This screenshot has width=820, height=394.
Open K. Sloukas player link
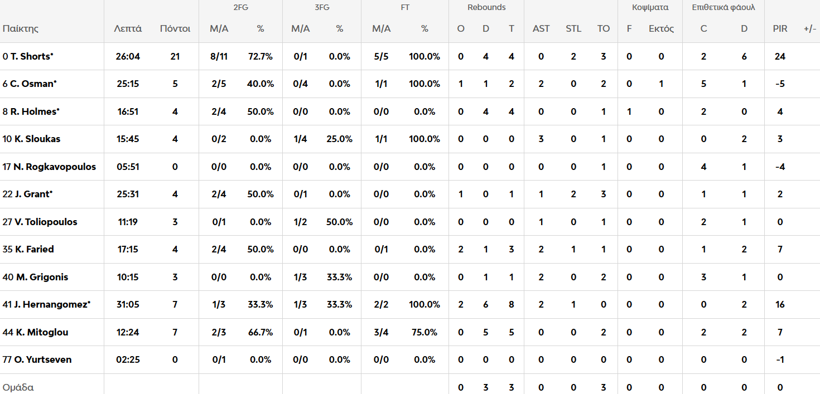(x=35, y=139)
